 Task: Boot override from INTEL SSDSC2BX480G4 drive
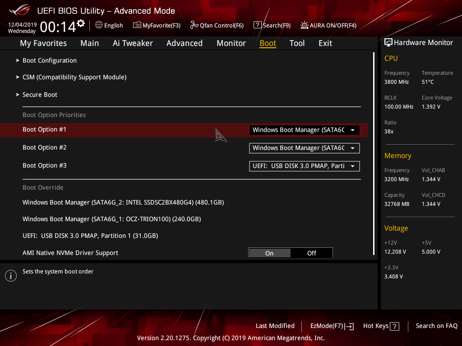coord(123,202)
